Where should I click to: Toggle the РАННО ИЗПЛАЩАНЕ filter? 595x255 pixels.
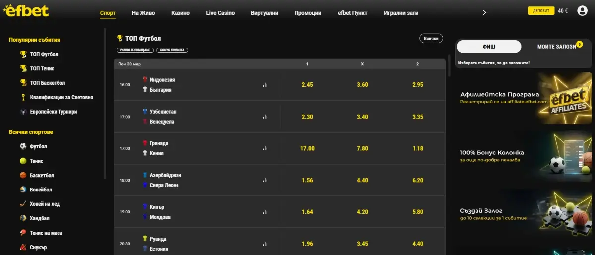pyautogui.click(x=135, y=50)
